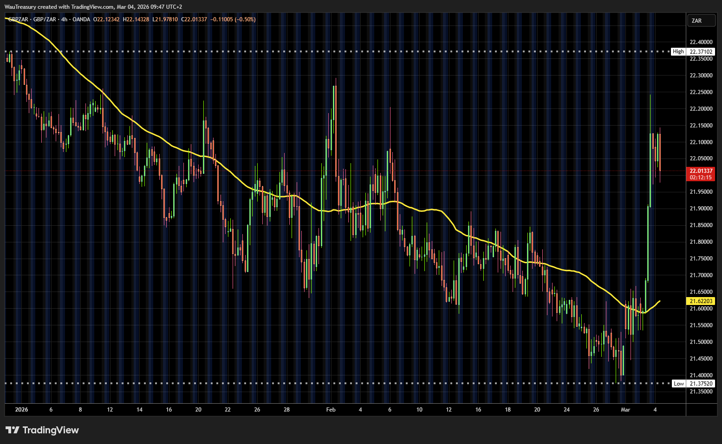Image resolution: width=722 pixels, height=444 pixels.
Task: Click the 21.80000 price axis label
Action: [x=701, y=242]
